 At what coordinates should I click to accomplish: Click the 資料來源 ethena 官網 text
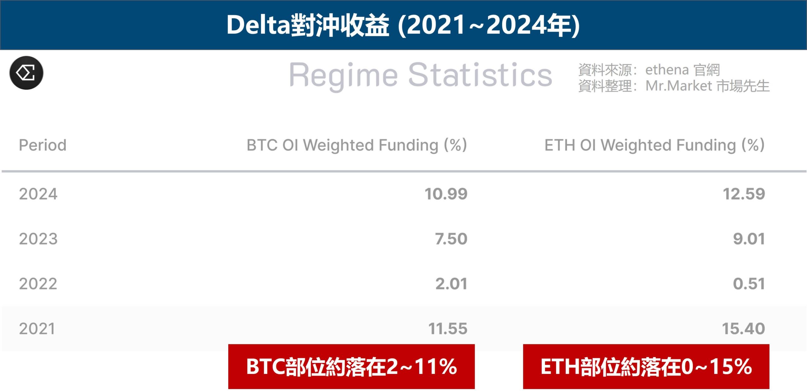pyautogui.click(x=649, y=70)
